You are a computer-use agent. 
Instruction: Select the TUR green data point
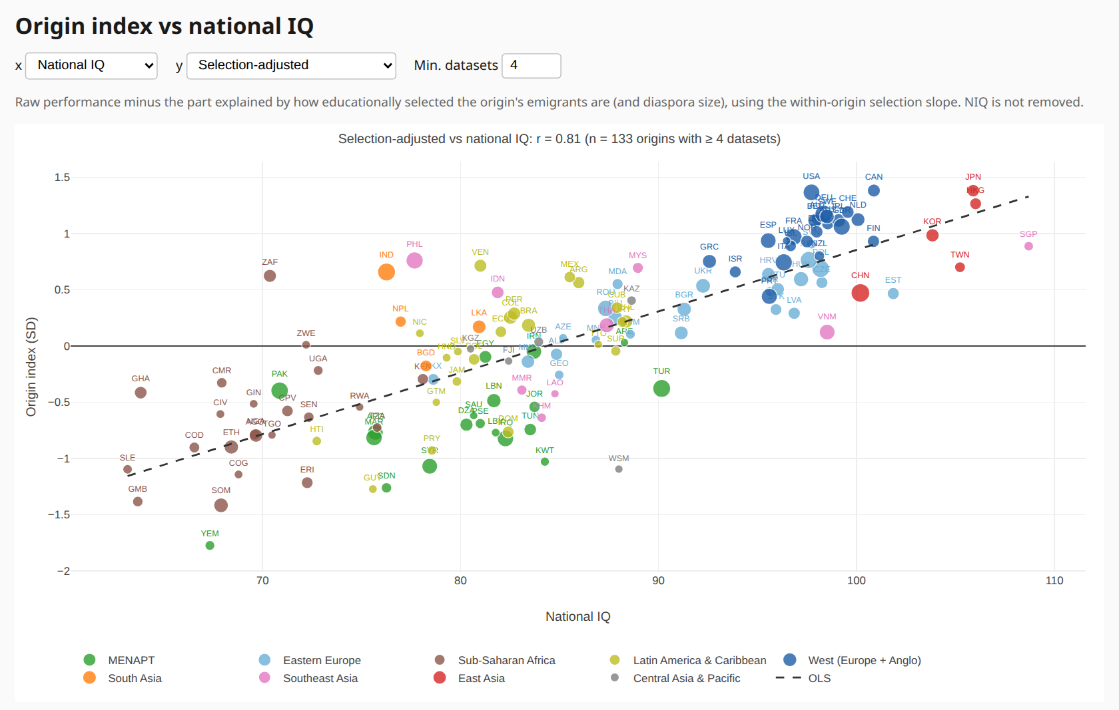[x=661, y=389]
